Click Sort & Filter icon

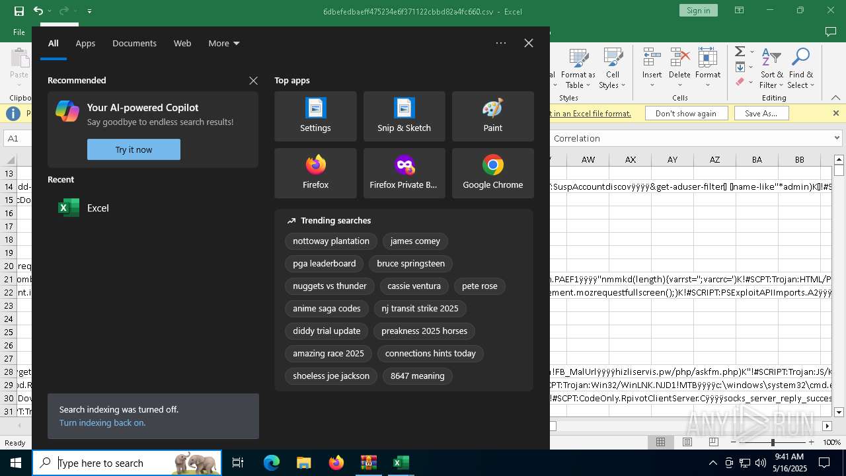pyautogui.click(x=771, y=58)
